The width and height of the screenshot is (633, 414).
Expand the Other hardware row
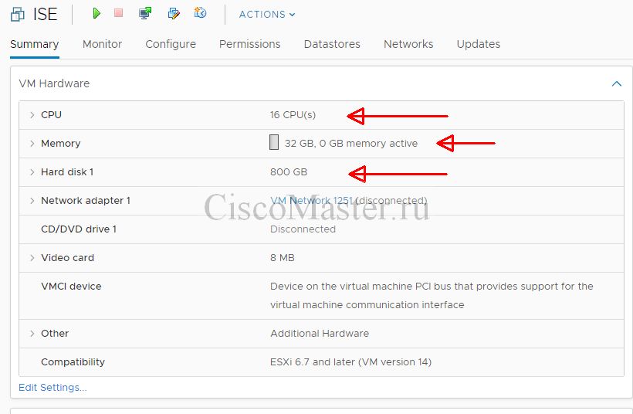tap(32, 333)
